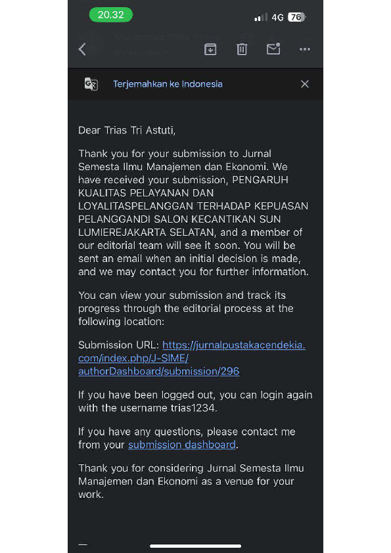Tap the Google Translate icon in the banner

(91, 84)
